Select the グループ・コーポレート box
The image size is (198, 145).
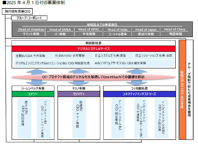click(29, 18)
